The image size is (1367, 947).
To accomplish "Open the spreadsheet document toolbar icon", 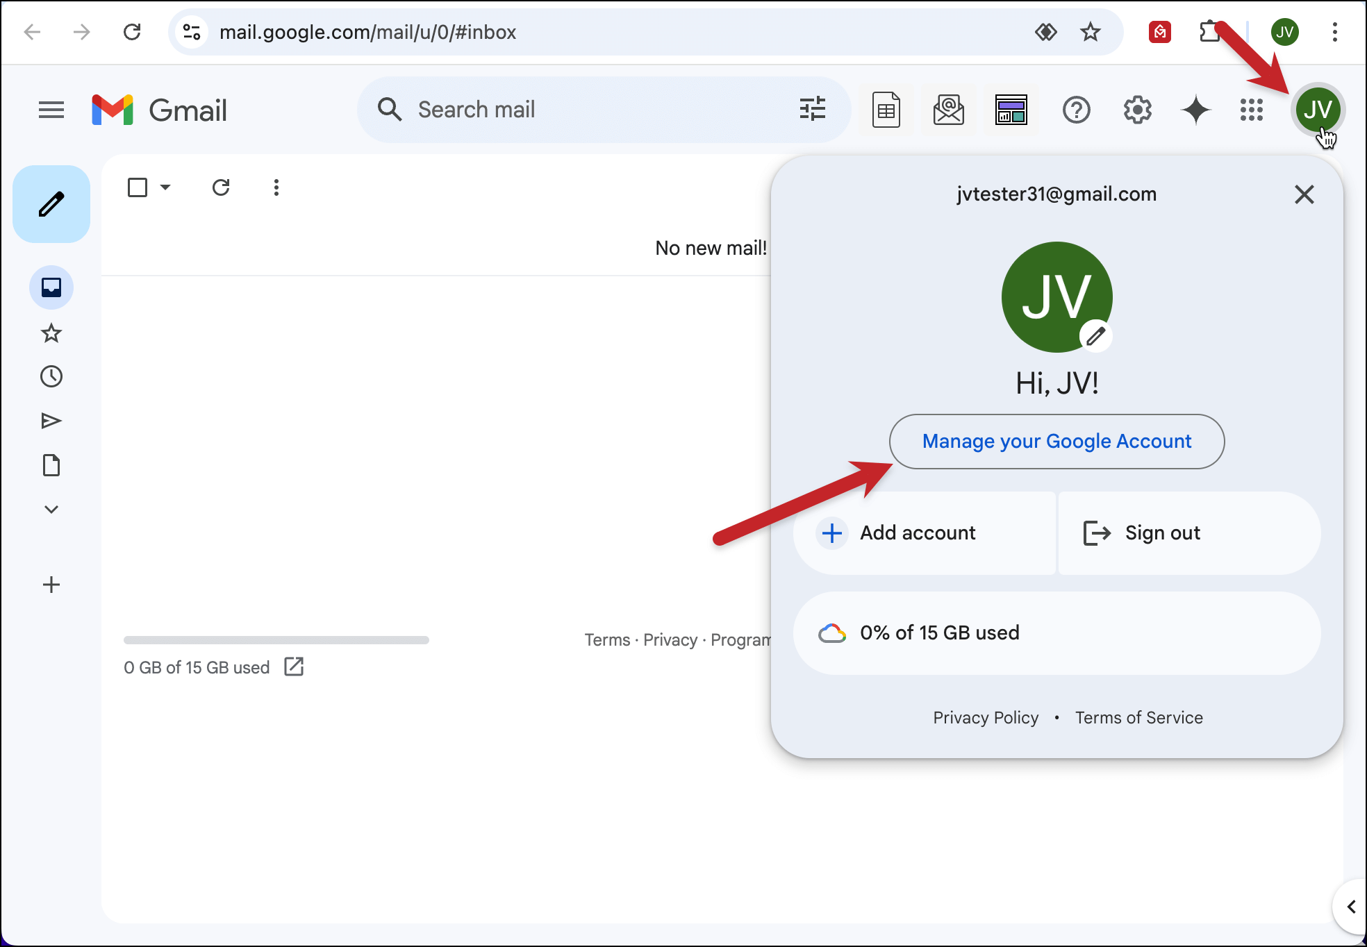I will (886, 110).
